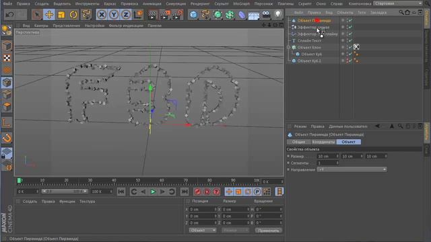The height and width of the screenshot is (242, 431).
Task: Click the record keyframe red button
Action: (x=197, y=192)
